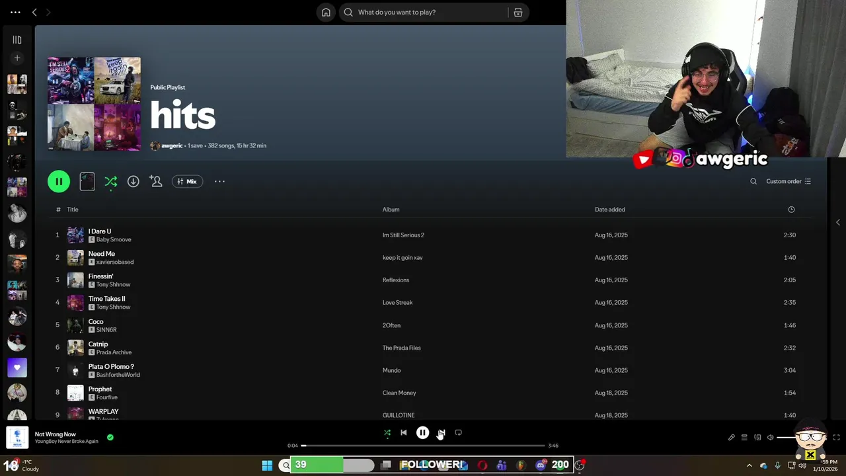Sort by the Title column header

tap(73, 210)
